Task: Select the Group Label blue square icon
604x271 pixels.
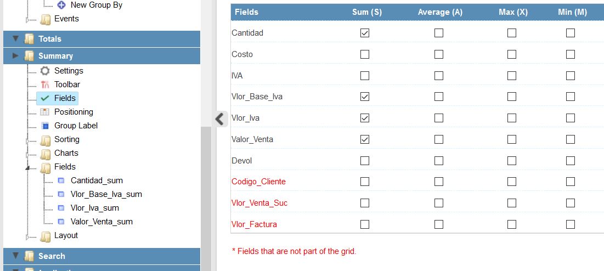Action: [x=45, y=126]
